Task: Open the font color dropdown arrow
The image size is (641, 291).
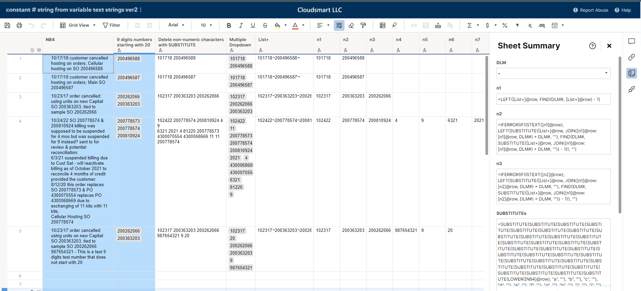Action: (x=303, y=25)
